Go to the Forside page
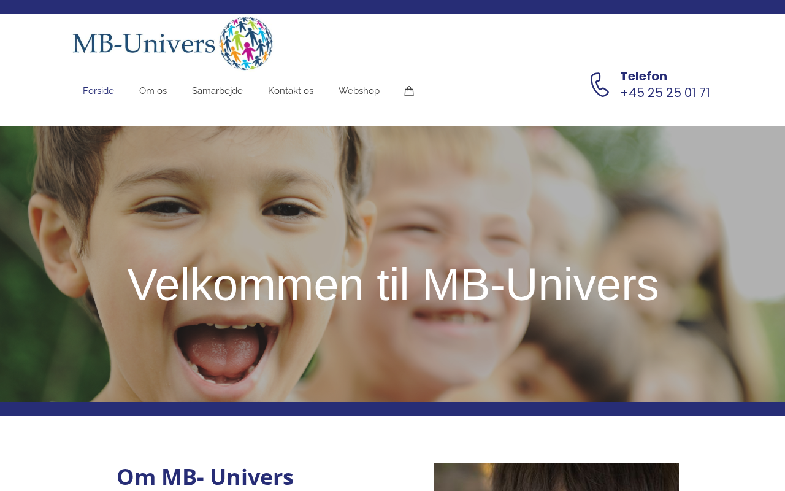The image size is (785, 491). (98, 91)
